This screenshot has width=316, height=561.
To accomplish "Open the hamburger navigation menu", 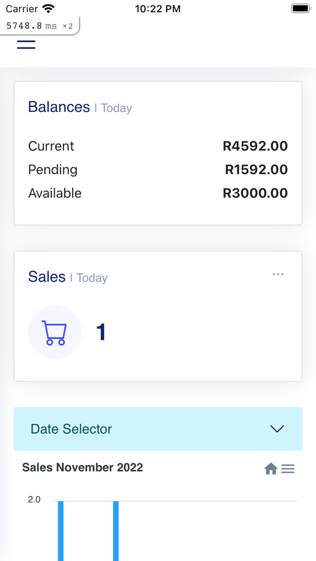I will tap(26, 44).
